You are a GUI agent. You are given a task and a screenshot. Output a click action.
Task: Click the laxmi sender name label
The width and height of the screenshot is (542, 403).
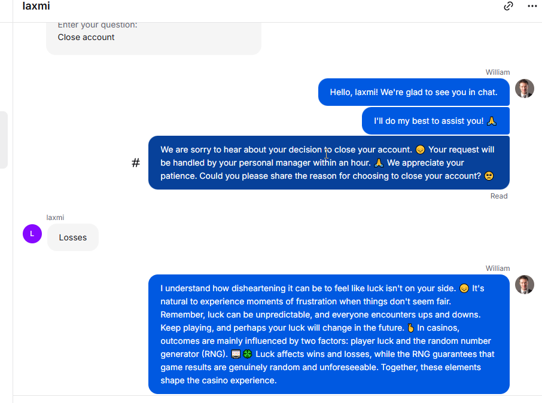coord(55,218)
